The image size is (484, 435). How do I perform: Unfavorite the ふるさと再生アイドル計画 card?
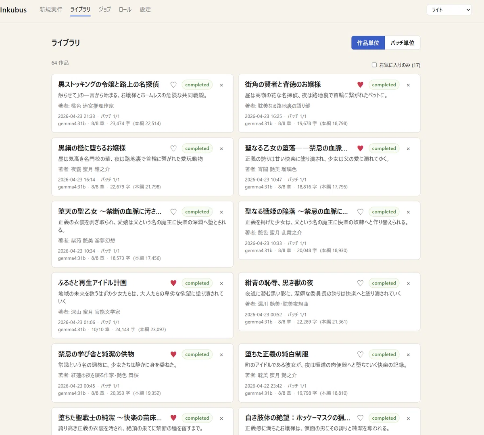click(173, 283)
